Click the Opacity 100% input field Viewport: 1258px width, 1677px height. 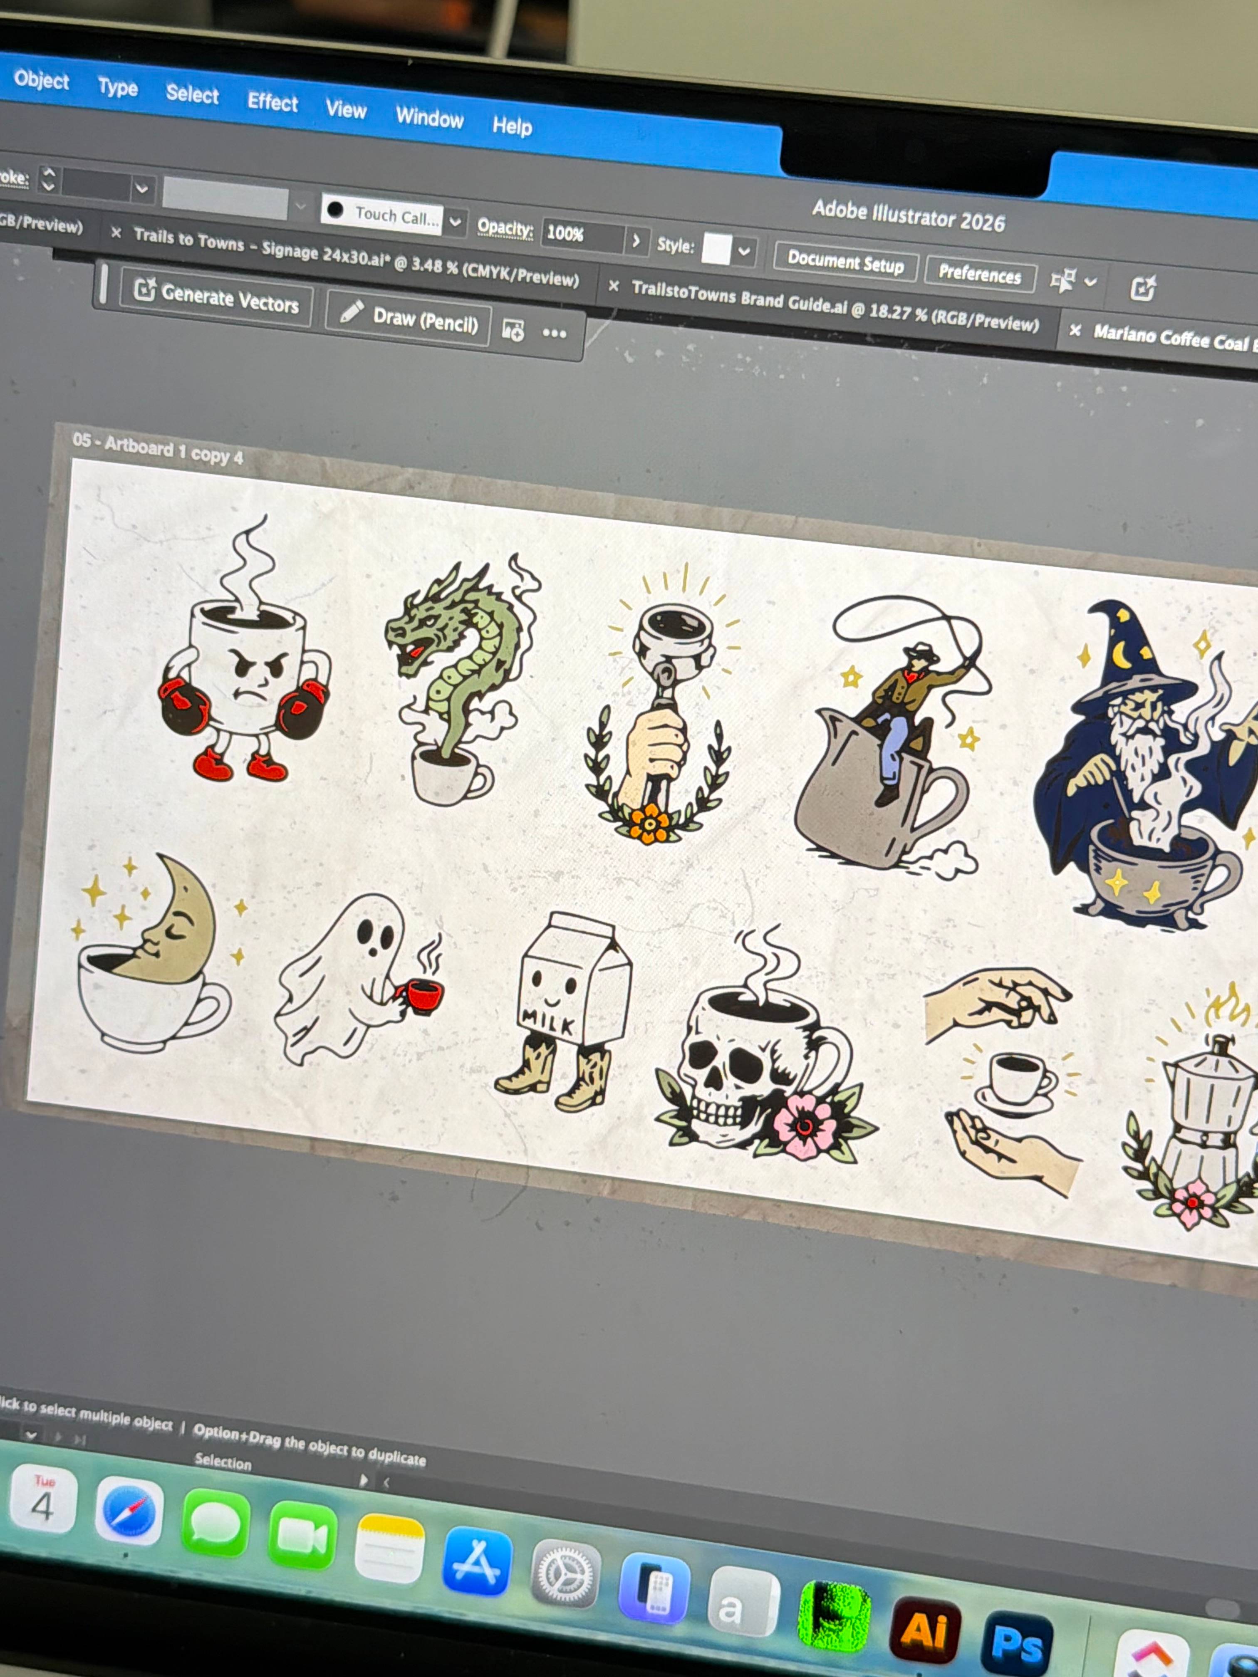[x=582, y=234]
